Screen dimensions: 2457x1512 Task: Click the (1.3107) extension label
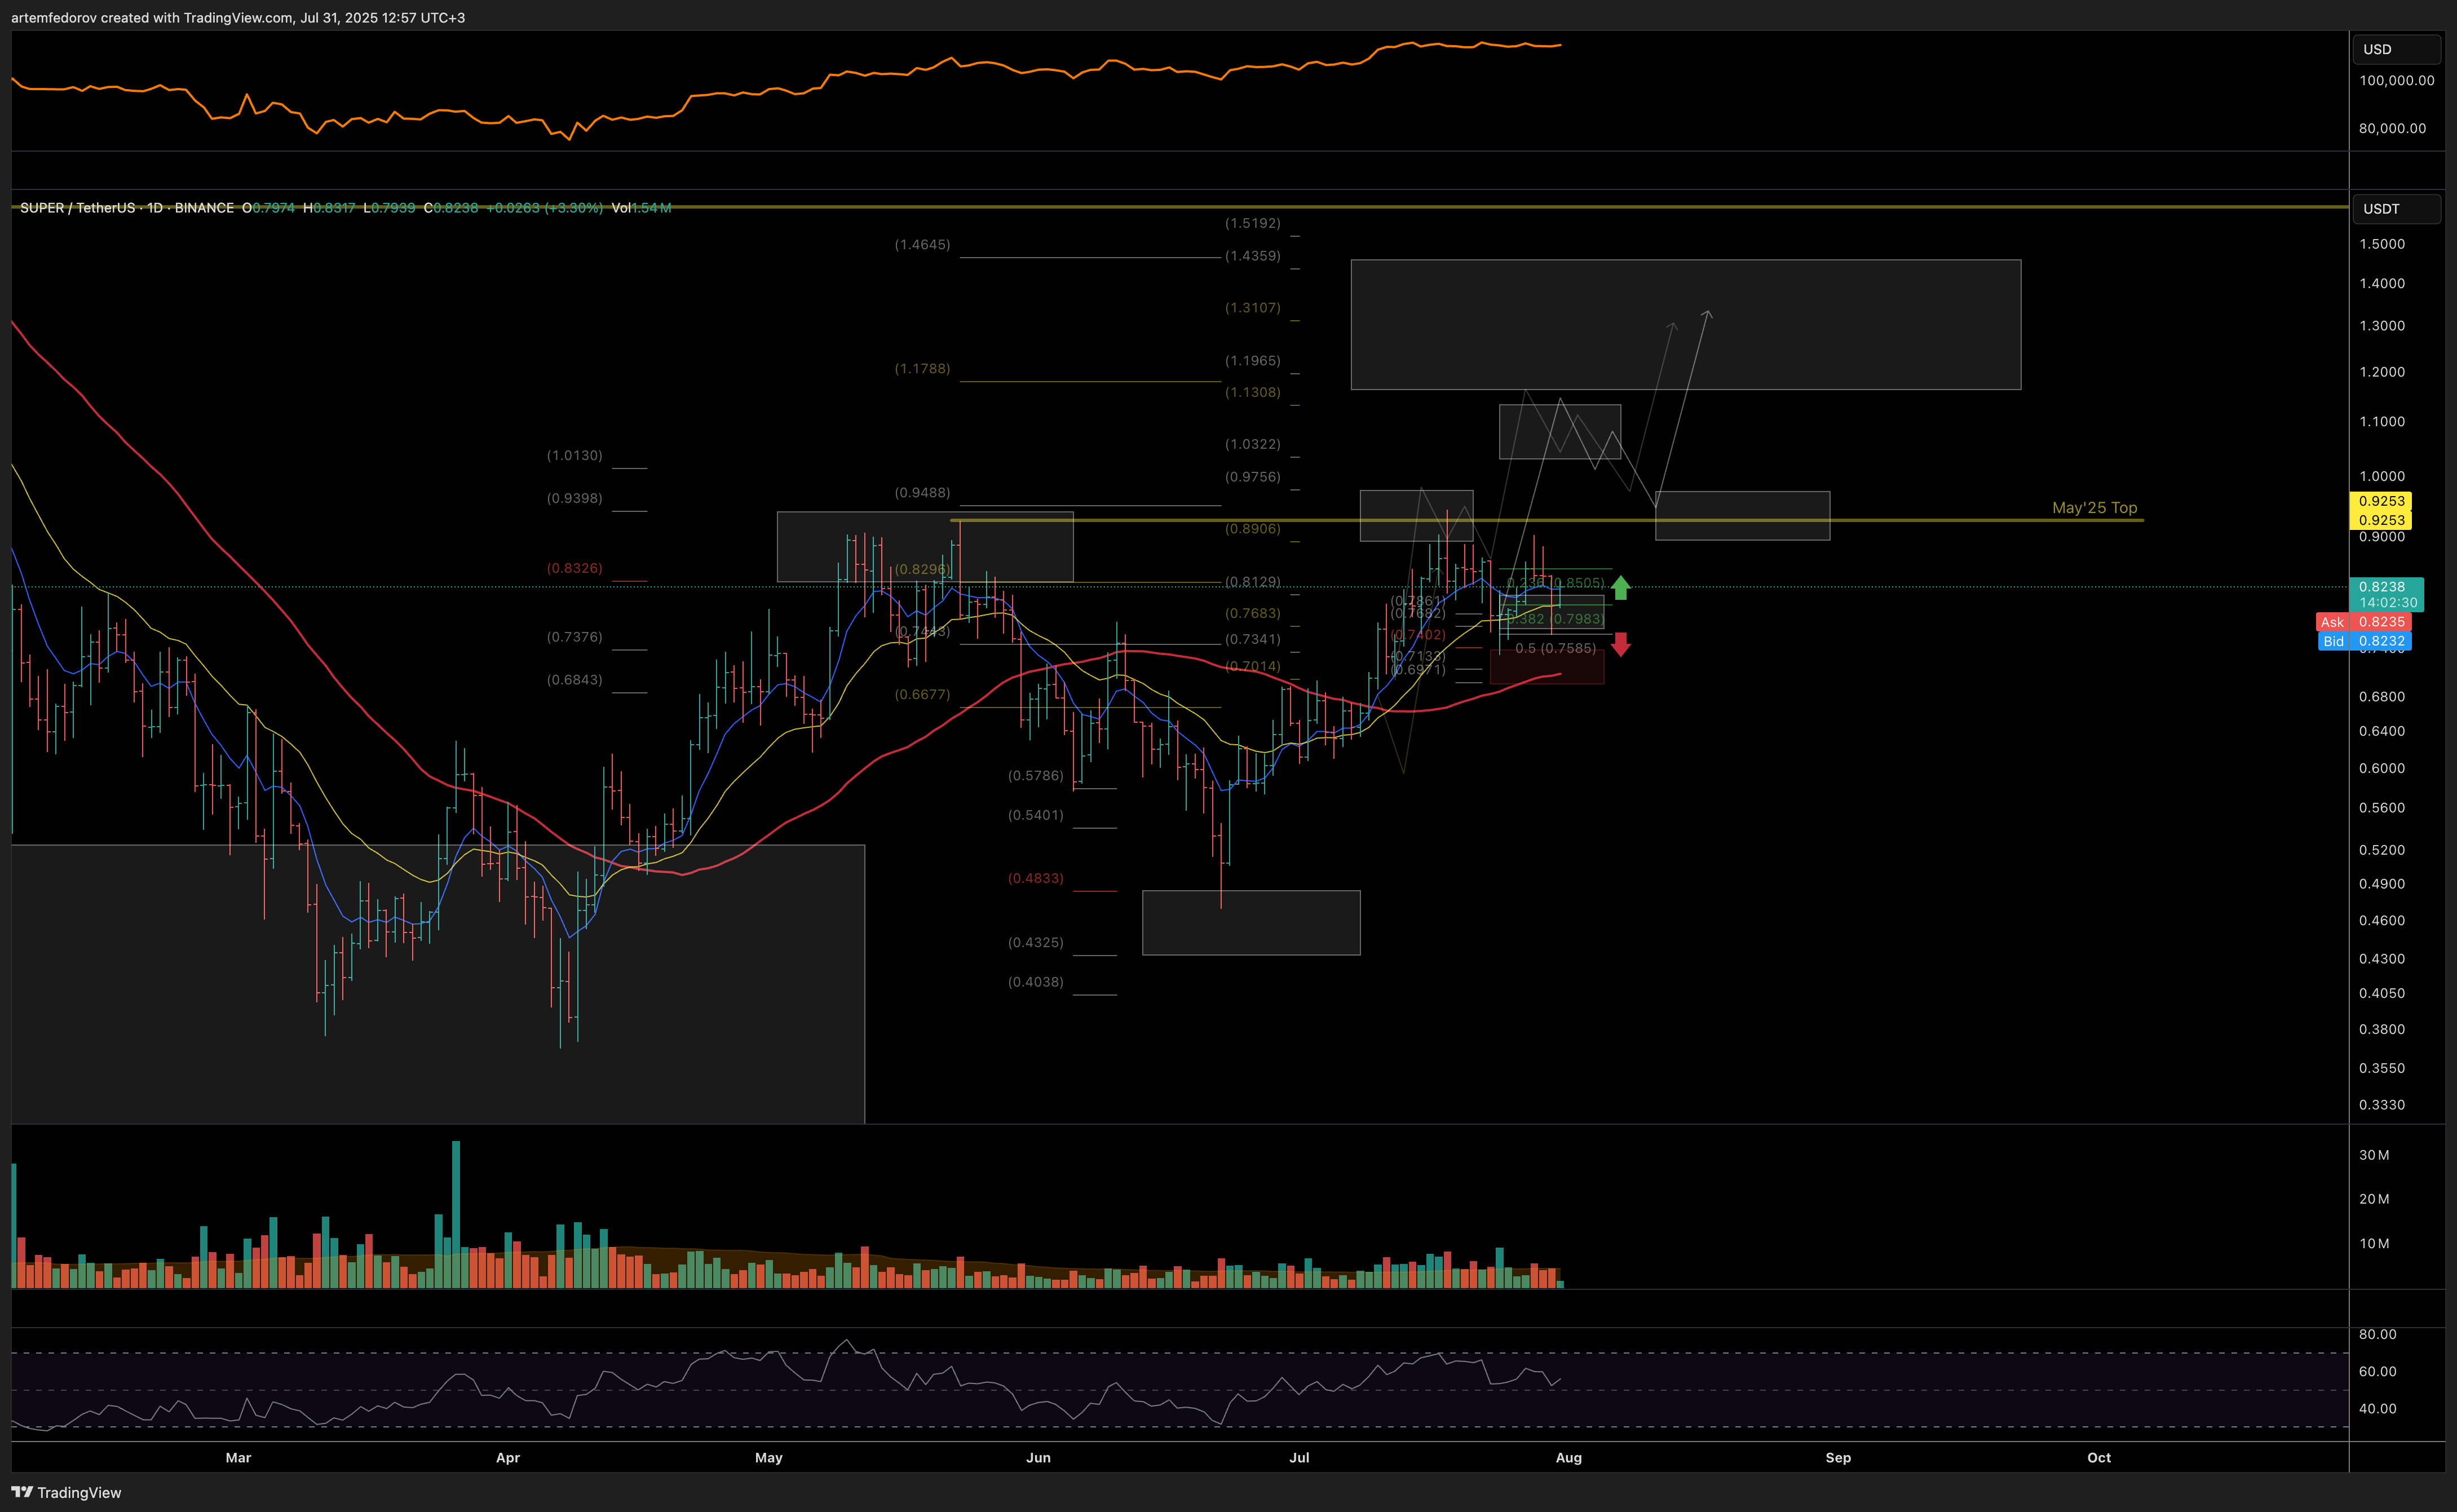pyautogui.click(x=1252, y=307)
